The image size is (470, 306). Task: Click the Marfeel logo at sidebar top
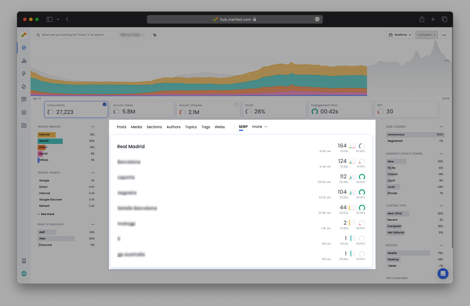tap(24, 35)
